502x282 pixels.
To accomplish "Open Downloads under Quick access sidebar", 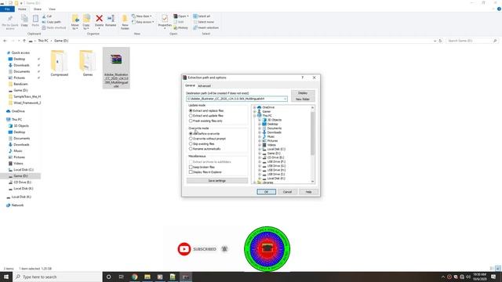I will pos(21,65).
